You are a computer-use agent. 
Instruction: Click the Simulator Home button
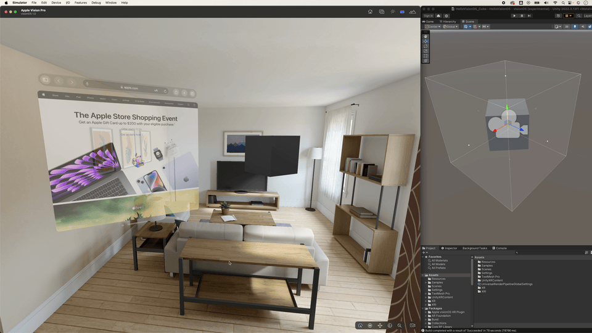370,12
